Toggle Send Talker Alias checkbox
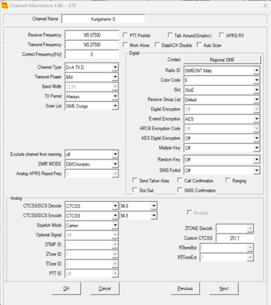This screenshot has width=271, height=305. (135, 181)
